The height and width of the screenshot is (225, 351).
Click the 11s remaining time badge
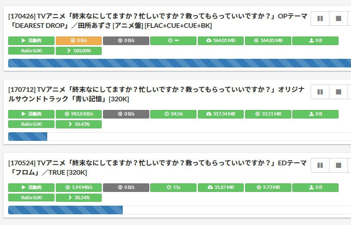pos(173,188)
